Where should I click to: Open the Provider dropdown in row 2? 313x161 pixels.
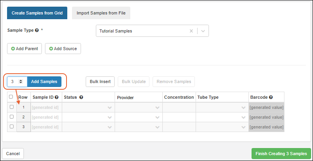pos(139,117)
